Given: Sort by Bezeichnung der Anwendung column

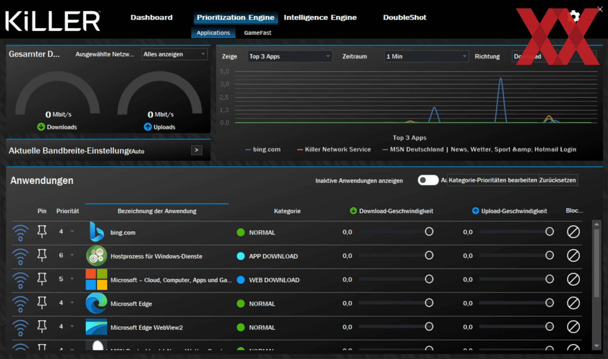Looking at the screenshot, I should tap(157, 211).
